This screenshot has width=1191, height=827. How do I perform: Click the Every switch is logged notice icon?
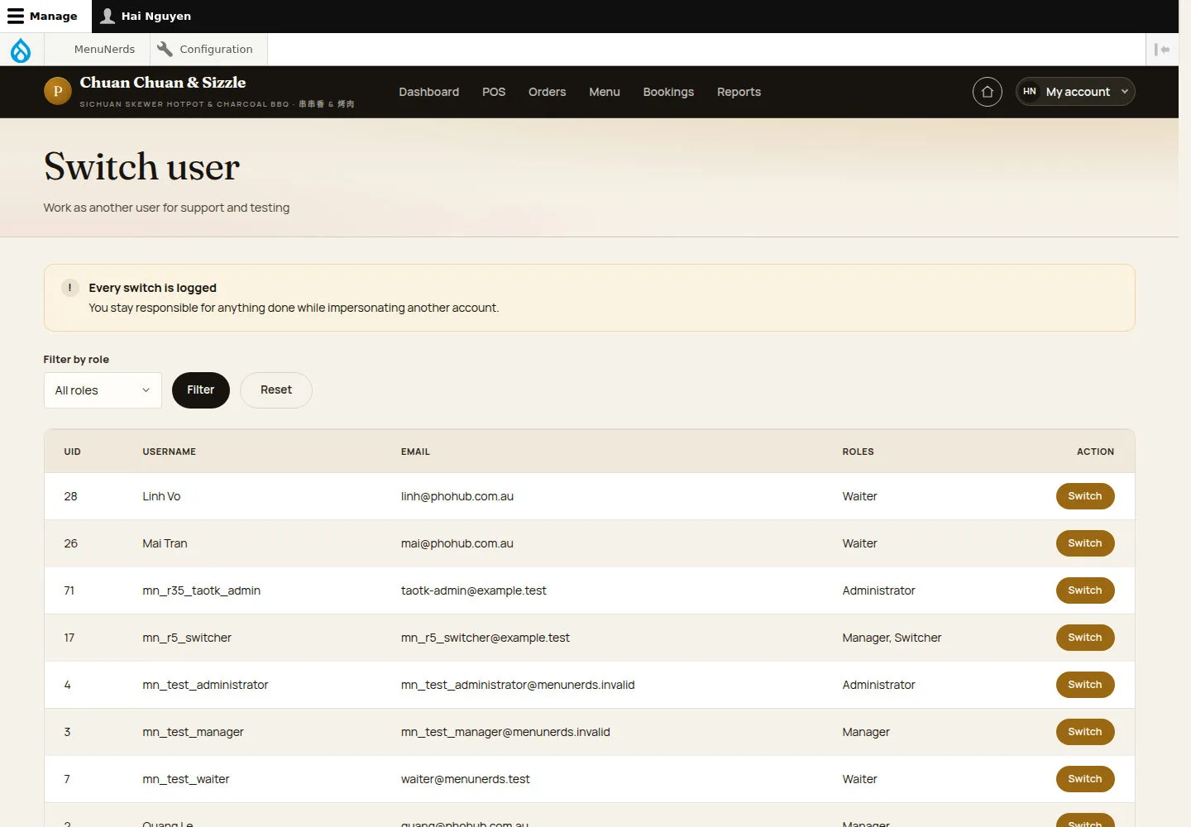click(69, 288)
